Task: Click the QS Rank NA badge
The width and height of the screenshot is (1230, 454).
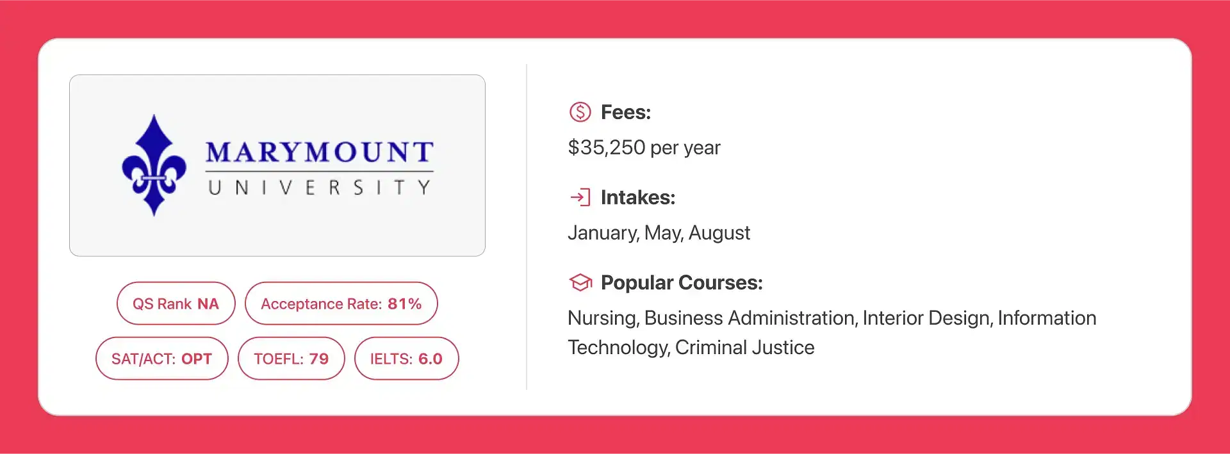Action: click(176, 304)
